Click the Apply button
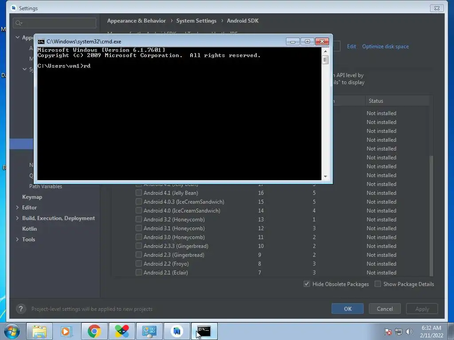 (x=422, y=309)
